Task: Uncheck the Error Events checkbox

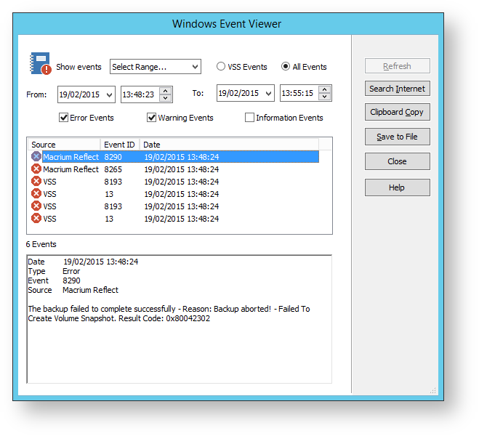Action: (x=63, y=118)
